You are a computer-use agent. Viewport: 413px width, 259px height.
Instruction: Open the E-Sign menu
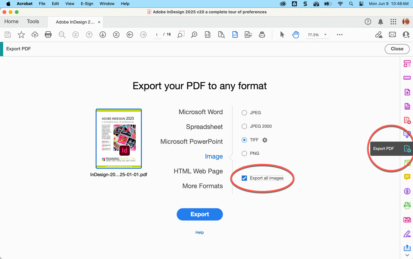(86, 3)
